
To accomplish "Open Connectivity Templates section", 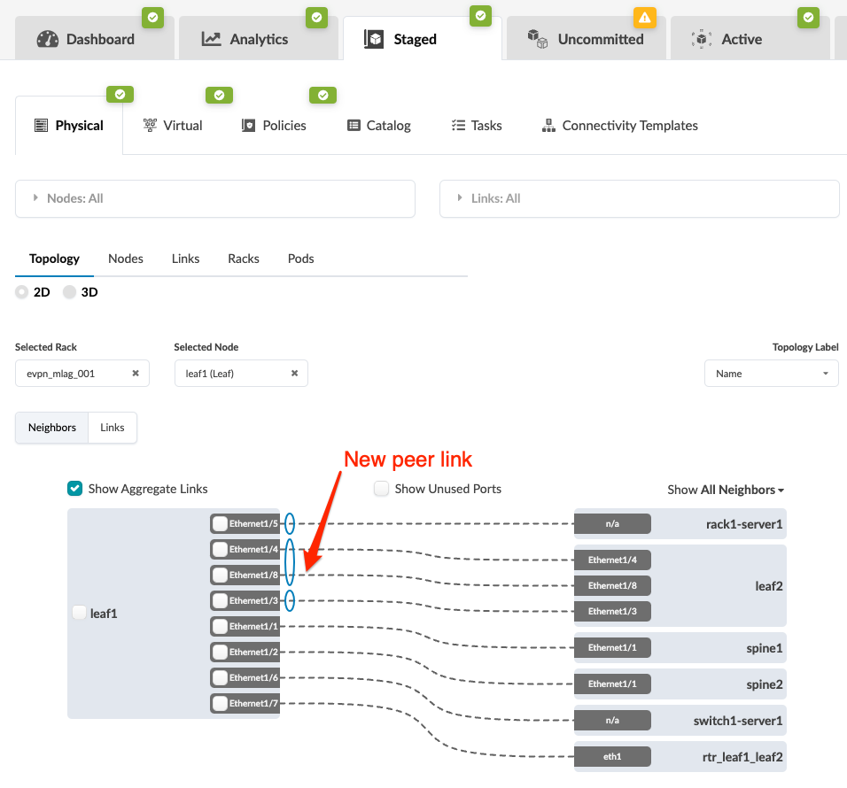I will coord(619,125).
